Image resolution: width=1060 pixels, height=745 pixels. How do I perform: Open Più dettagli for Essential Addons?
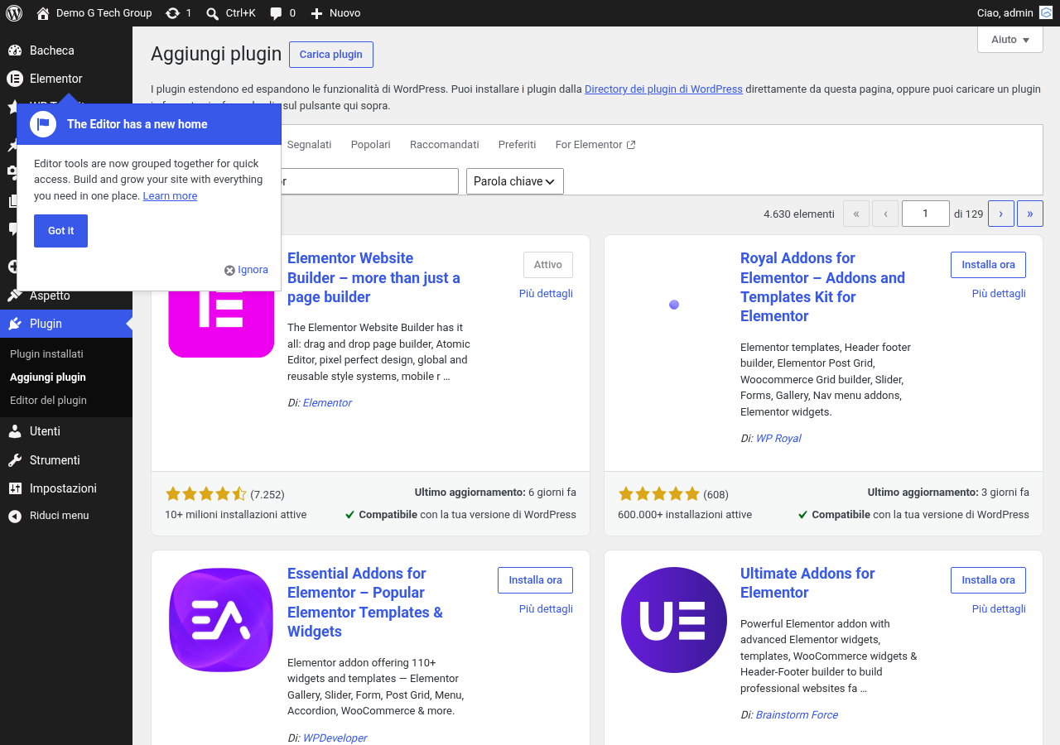coord(546,609)
